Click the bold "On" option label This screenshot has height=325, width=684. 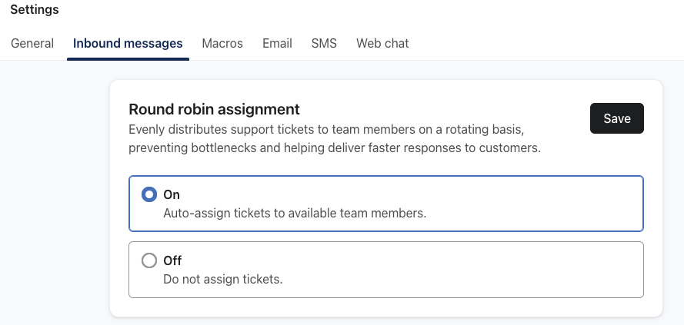172,195
